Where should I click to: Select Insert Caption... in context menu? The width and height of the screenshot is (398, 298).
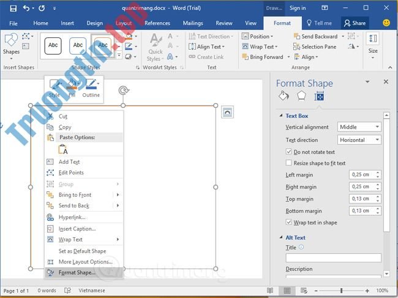coord(84,229)
